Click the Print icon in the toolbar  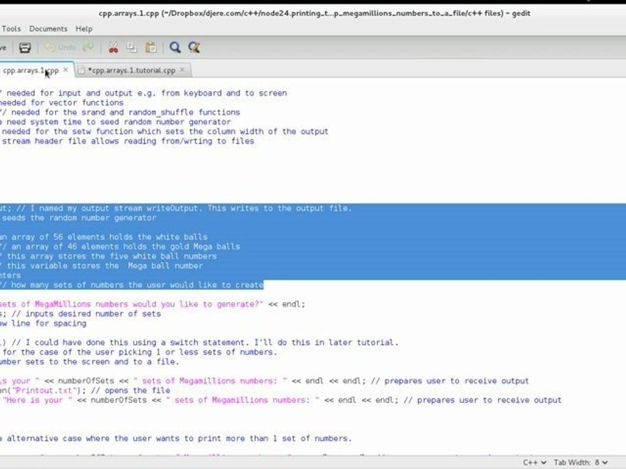[x=25, y=48]
